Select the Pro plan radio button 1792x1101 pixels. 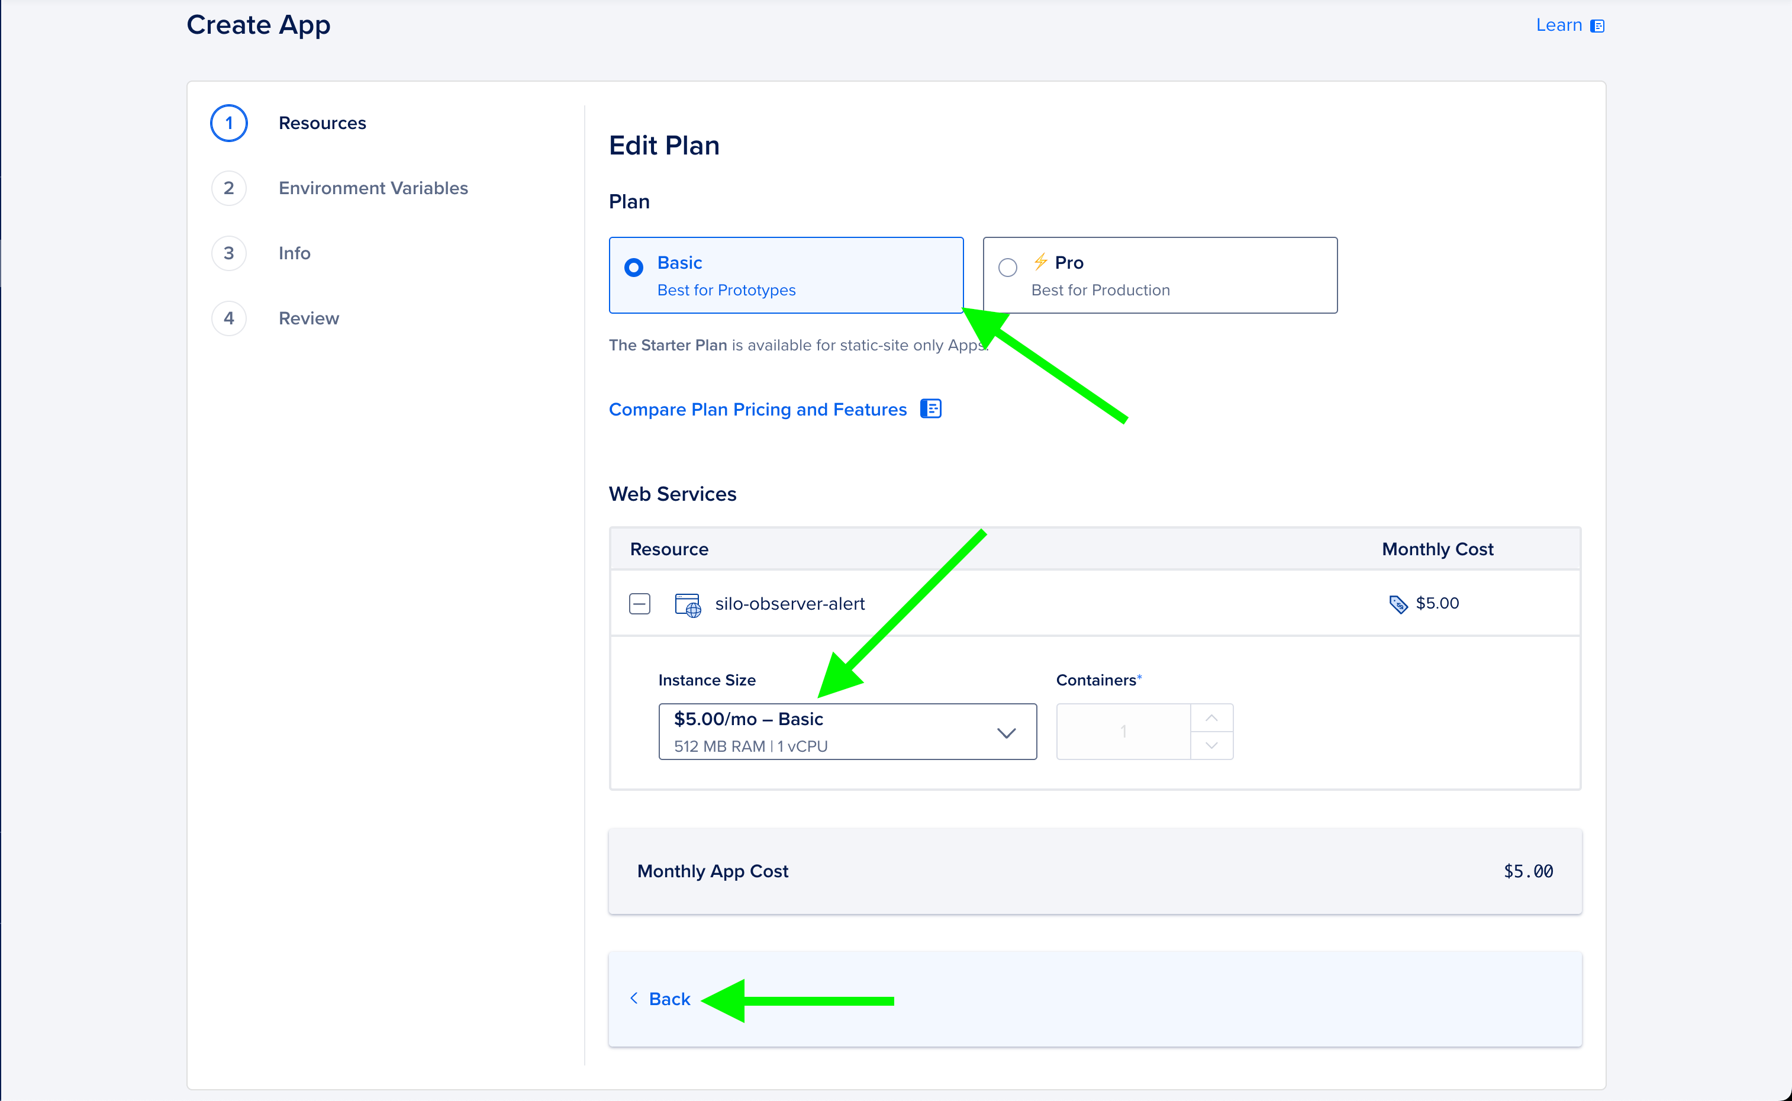point(1007,267)
